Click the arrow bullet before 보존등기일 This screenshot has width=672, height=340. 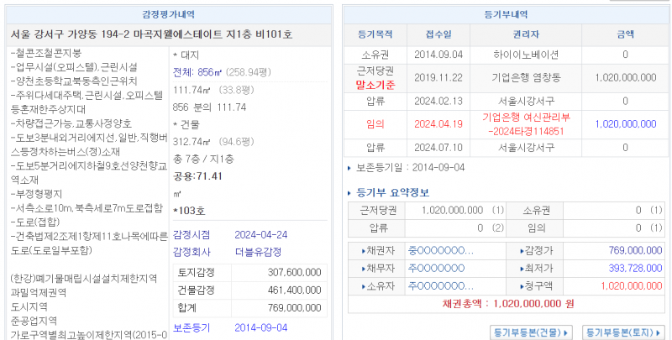coord(350,168)
